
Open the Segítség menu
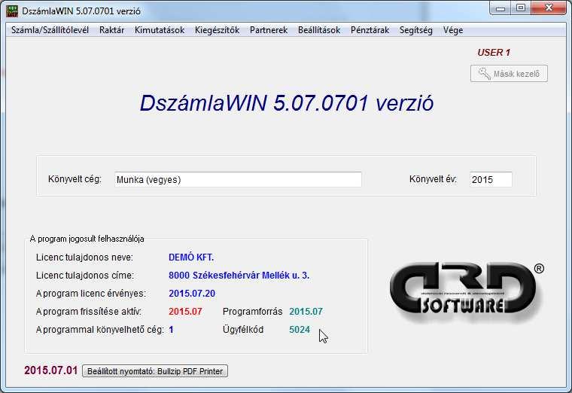pyautogui.click(x=416, y=30)
